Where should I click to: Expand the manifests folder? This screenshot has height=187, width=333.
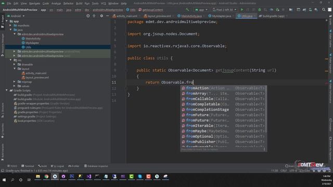click(x=10, y=25)
